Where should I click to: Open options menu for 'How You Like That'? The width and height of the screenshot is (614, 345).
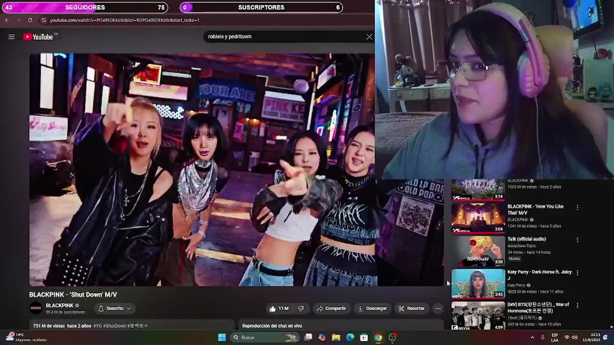578,207
